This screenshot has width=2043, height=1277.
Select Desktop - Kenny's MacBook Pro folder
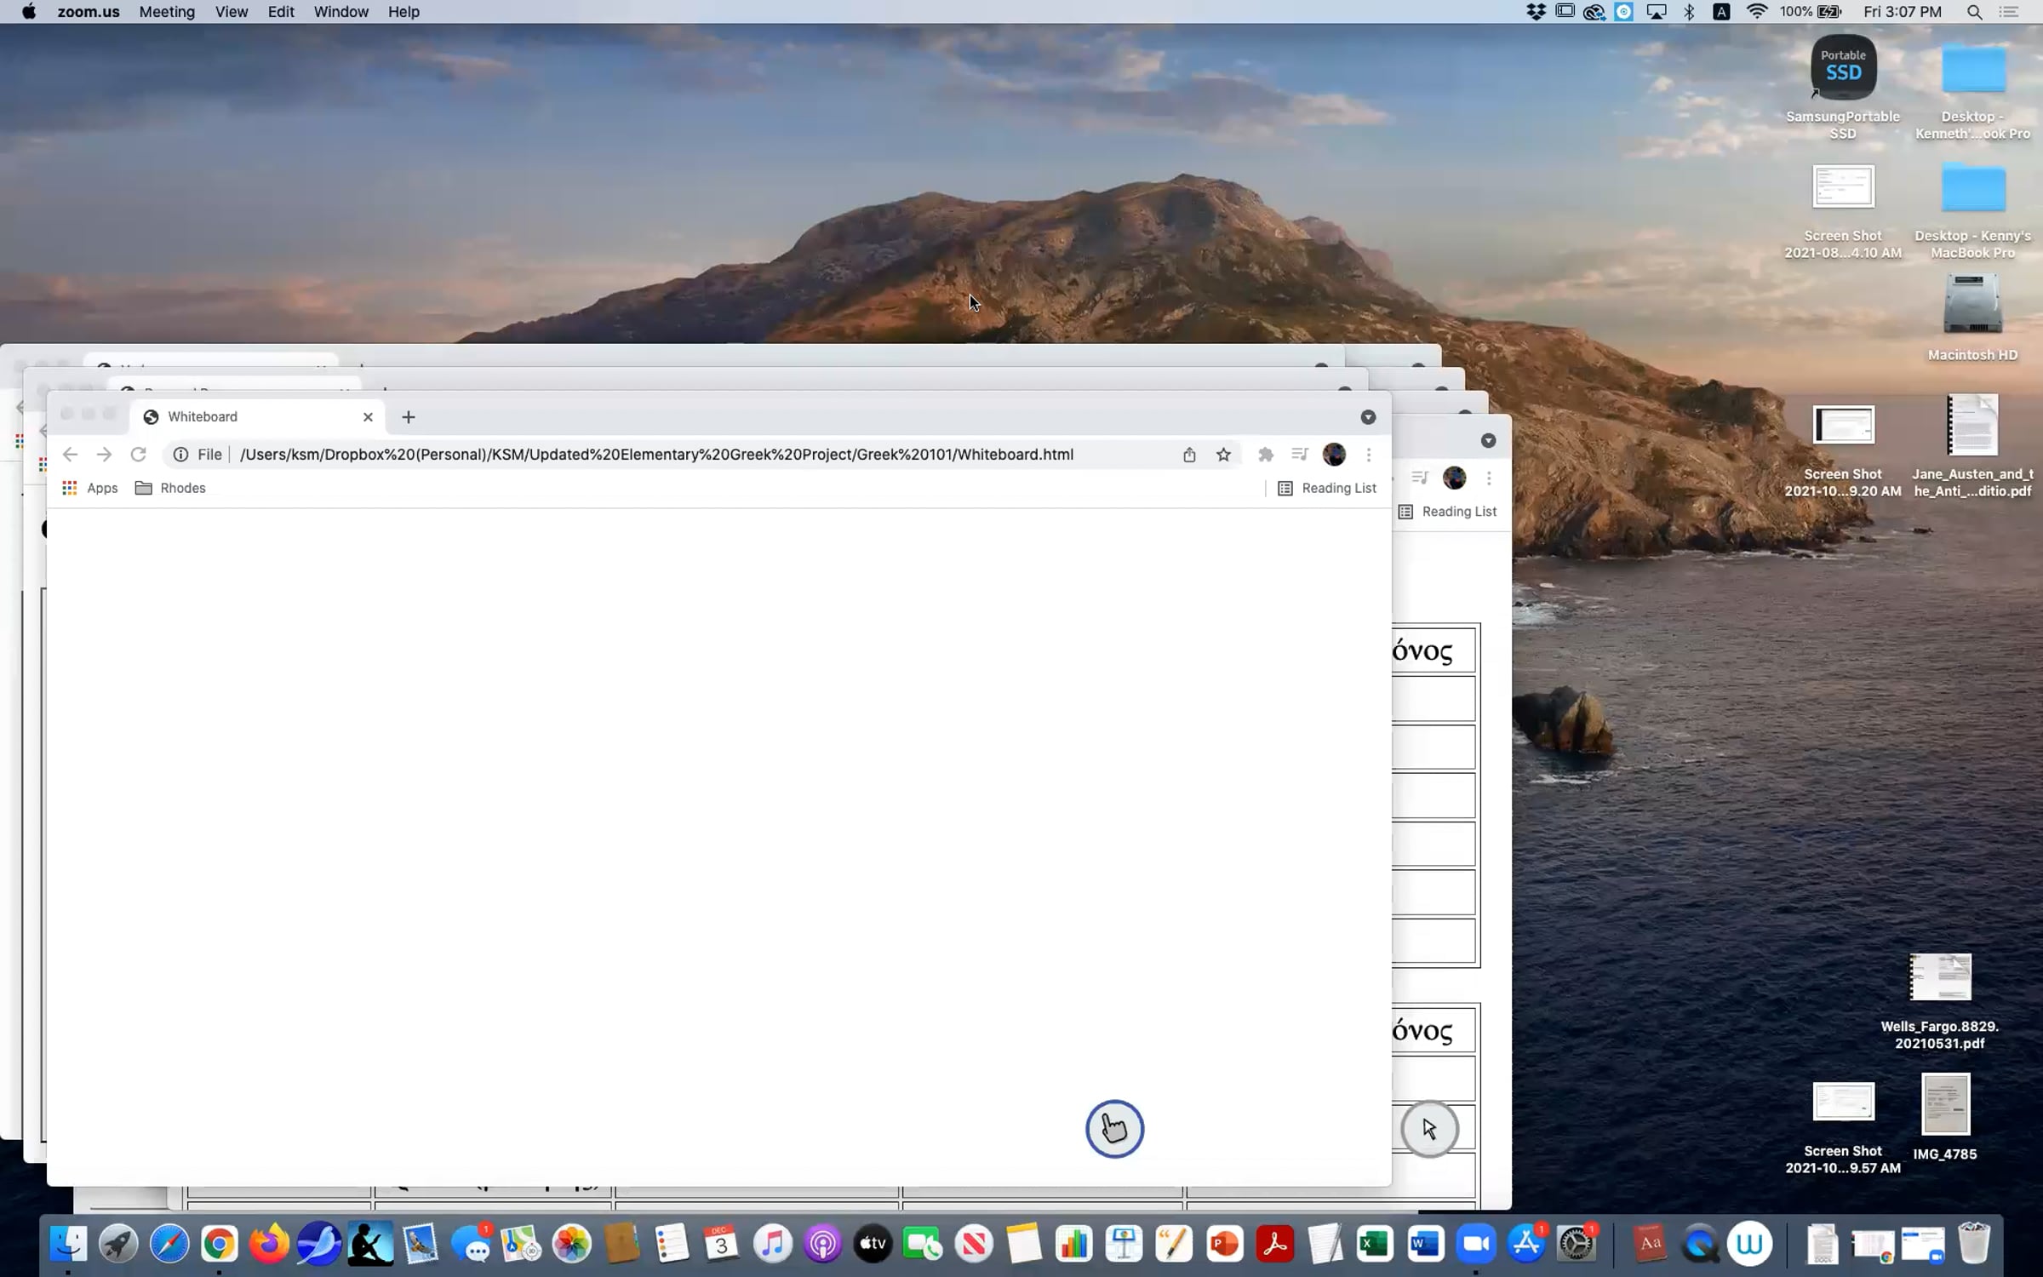(x=1972, y=211)
